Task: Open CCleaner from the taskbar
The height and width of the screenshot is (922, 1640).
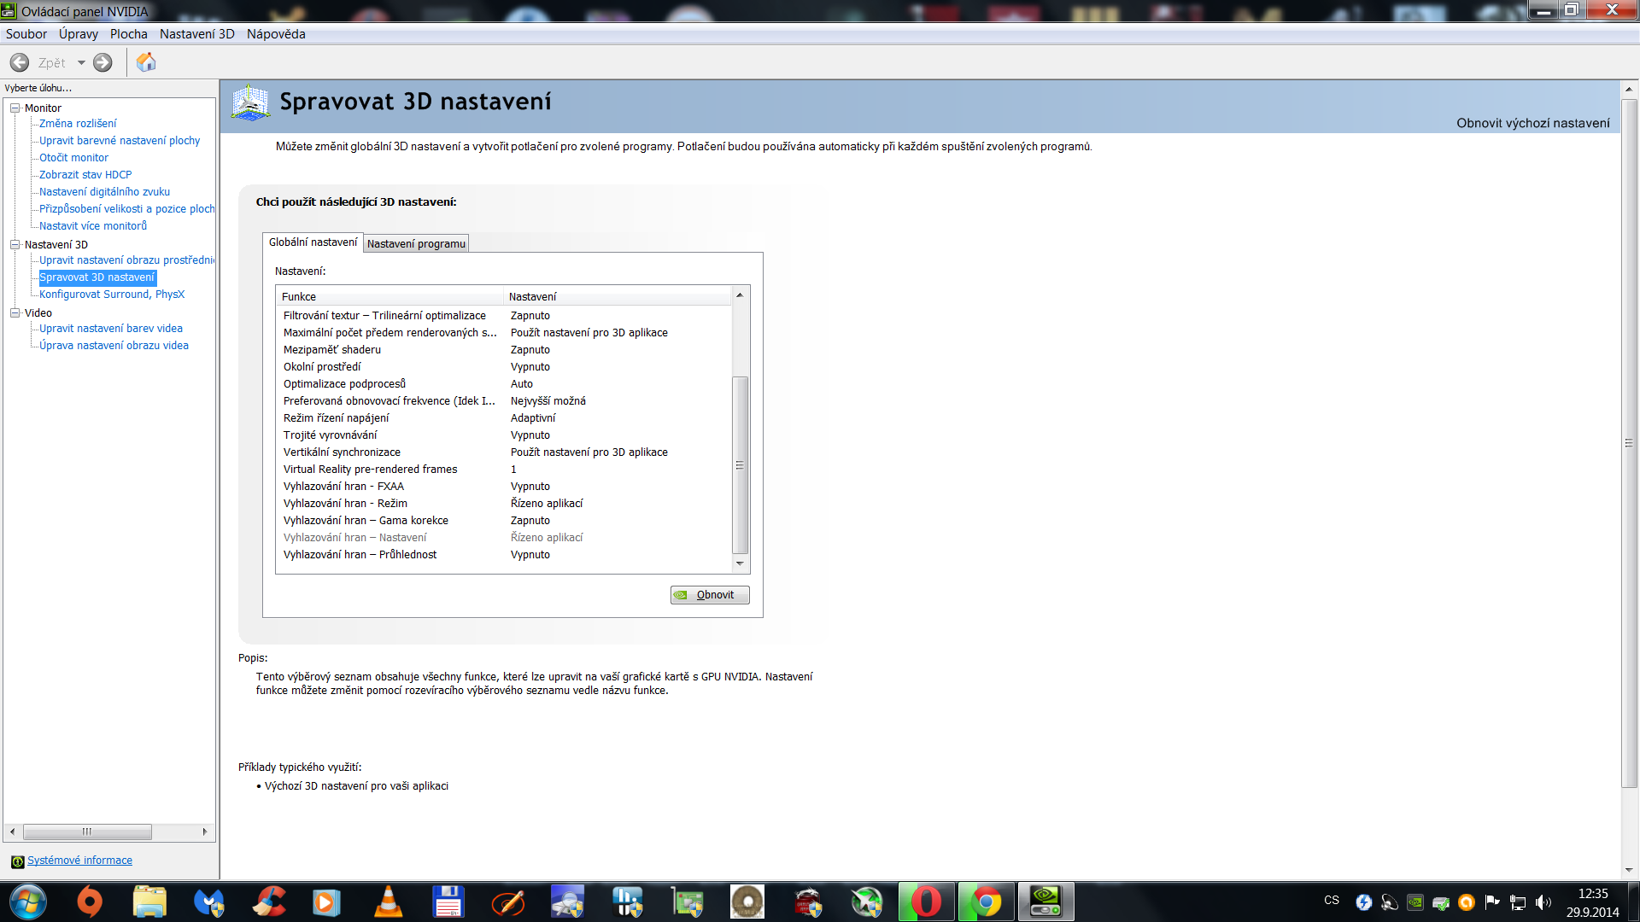Action: point(269,902)
